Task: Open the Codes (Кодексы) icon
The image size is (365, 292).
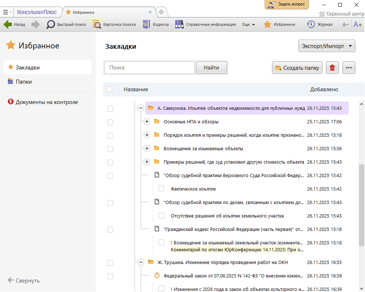Action: (x=146, y=24)
